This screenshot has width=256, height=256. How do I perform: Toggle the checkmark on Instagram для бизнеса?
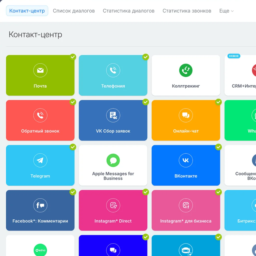coord(218,192)
